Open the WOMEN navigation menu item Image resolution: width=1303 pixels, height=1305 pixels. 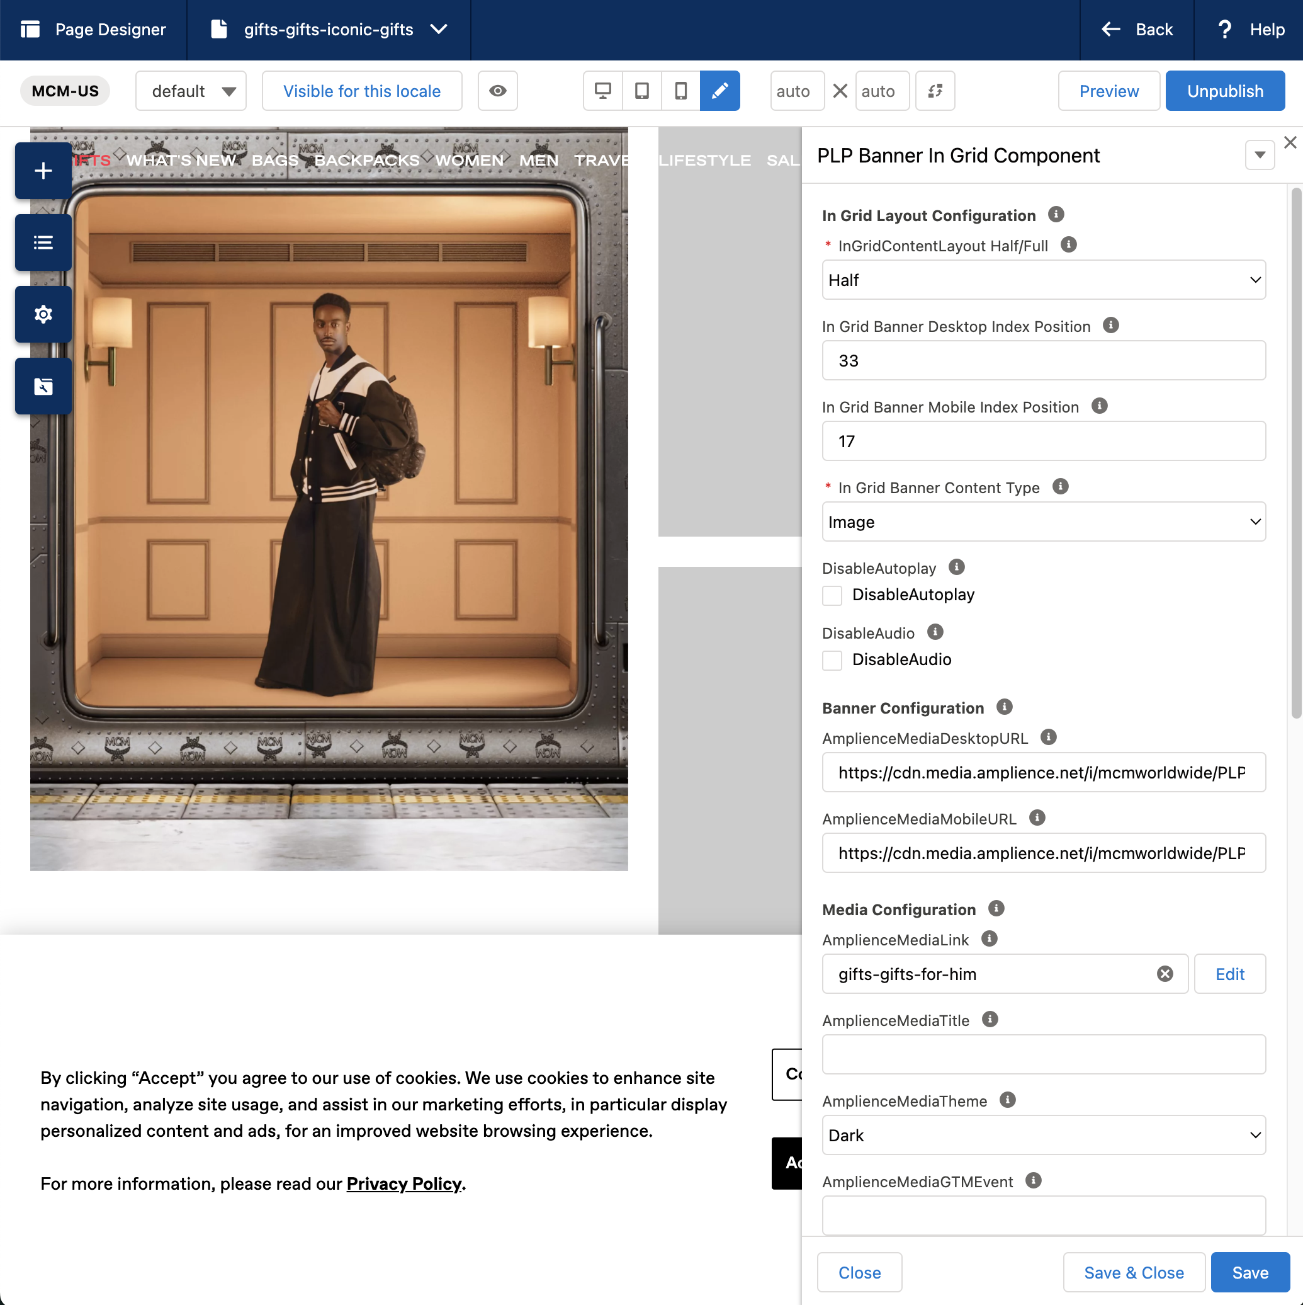coord(469,160)
